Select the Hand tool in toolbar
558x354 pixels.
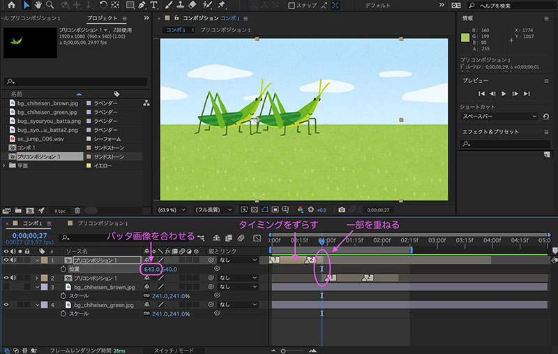pos(38,5)
